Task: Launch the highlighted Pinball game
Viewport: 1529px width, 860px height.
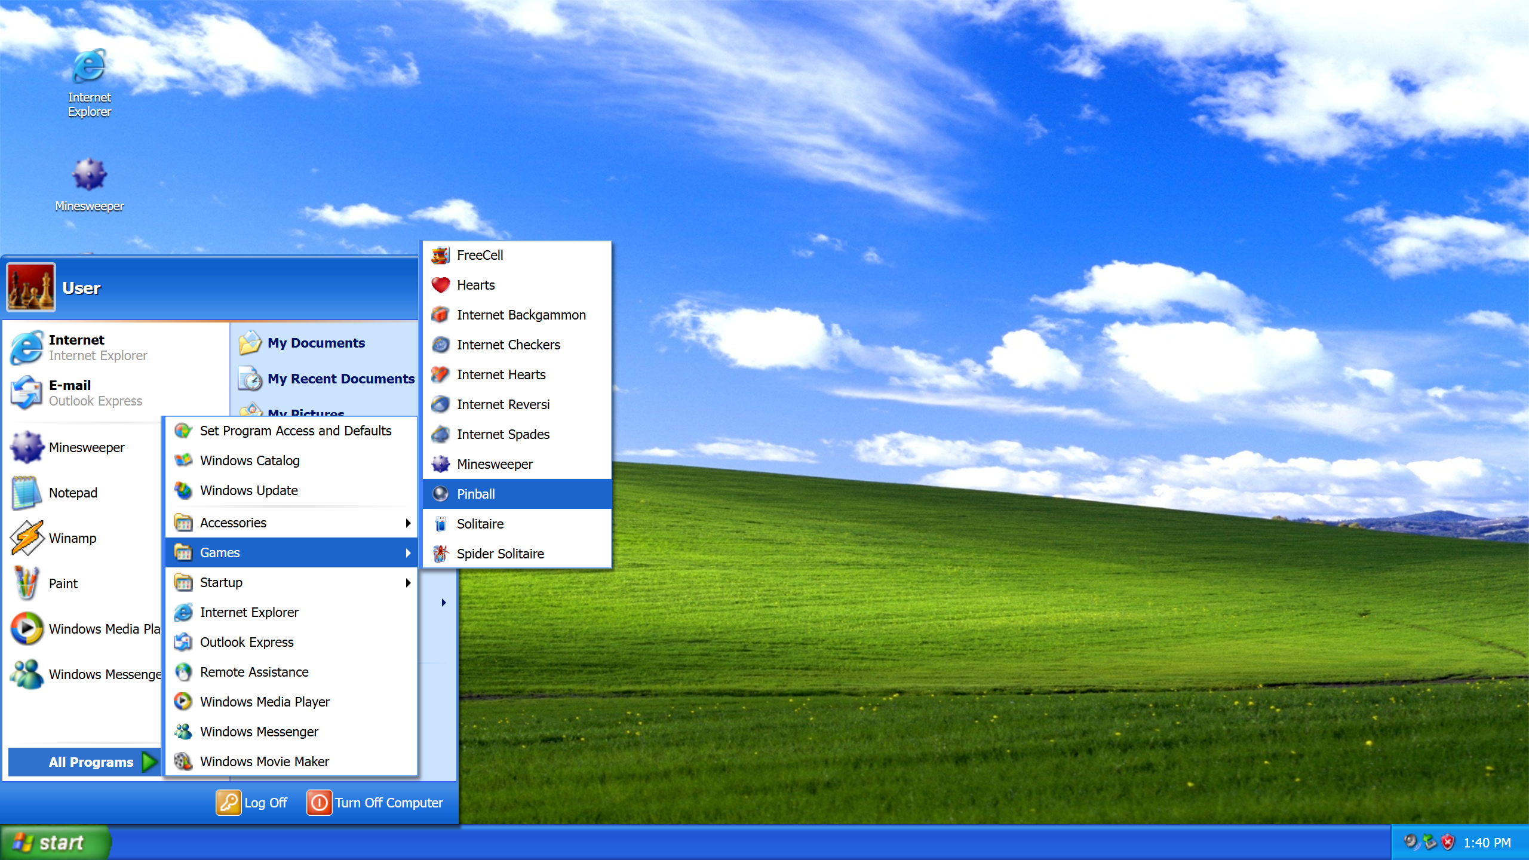Action: coord(517,494)
